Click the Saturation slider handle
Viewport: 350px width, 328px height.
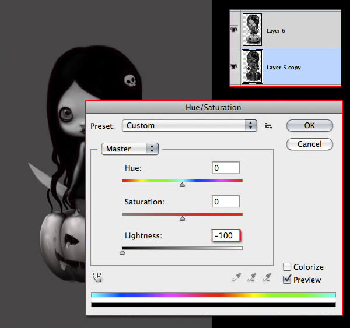(x=182, y=218)
